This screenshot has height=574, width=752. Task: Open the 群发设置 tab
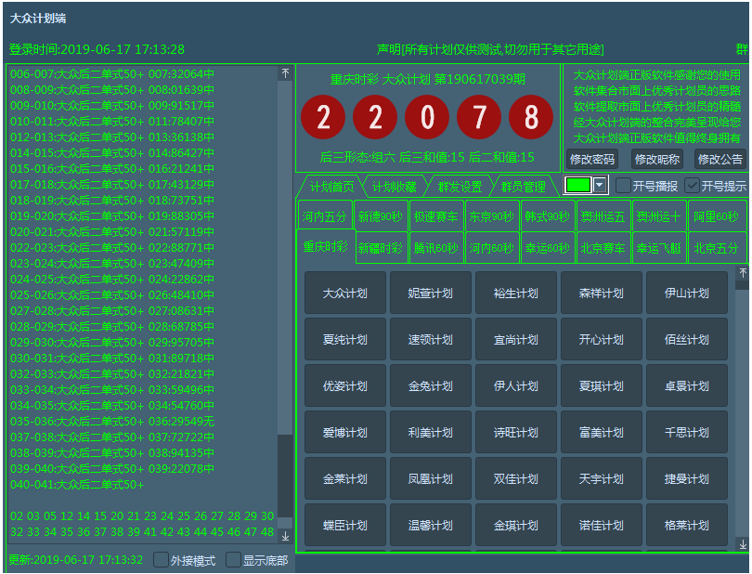pos(459,187)
